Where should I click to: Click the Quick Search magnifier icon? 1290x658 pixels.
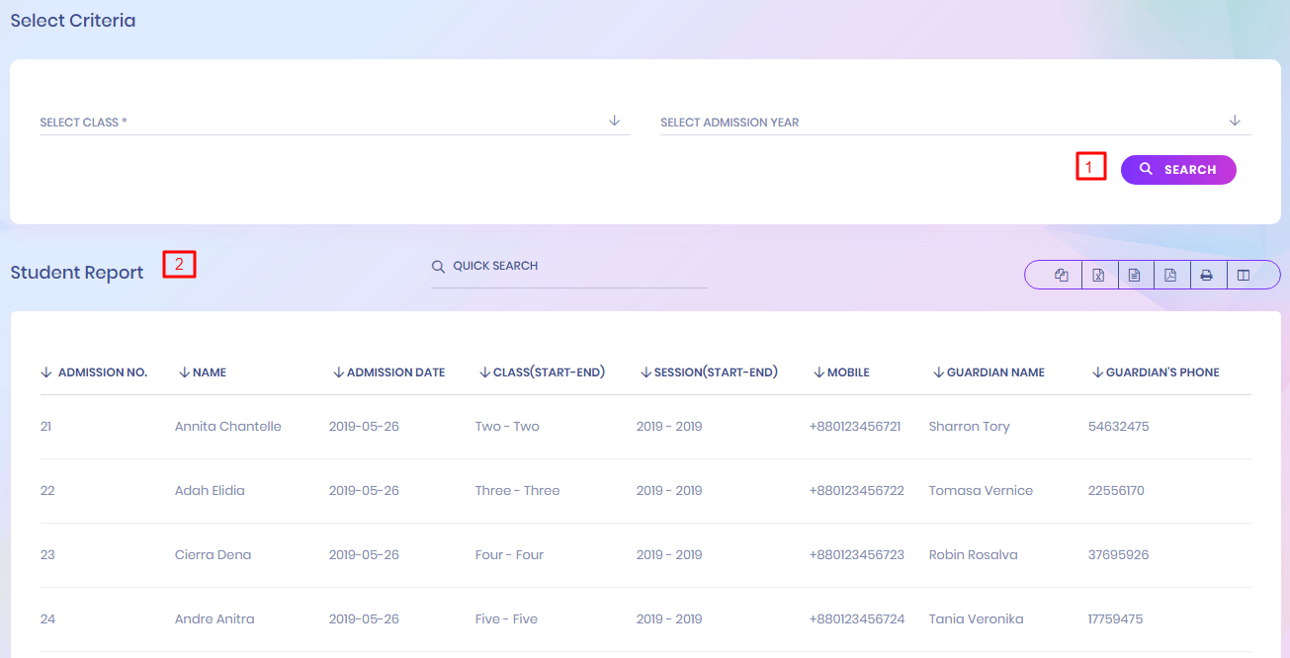pyautogui.click(x=438, y=267)
